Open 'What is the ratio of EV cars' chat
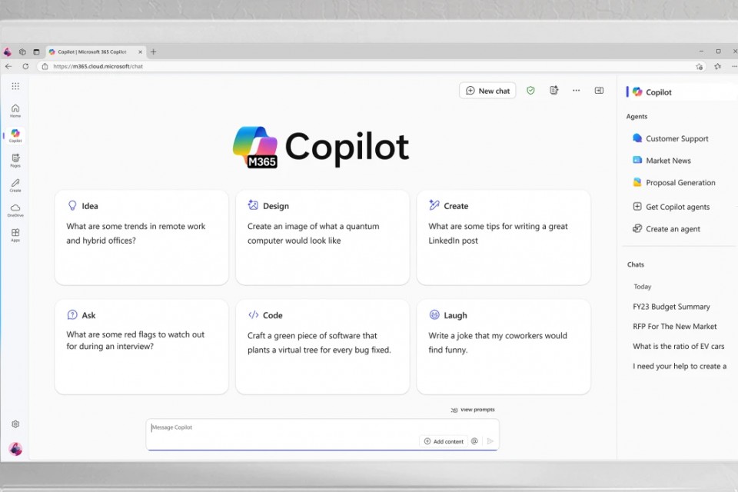The width and height of the screenshot is (738, 492). click(678, 346)
